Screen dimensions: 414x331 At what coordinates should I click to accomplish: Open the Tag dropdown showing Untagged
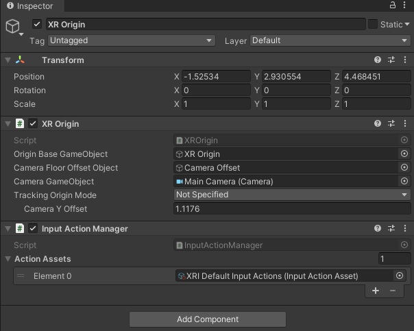click(132, 40)
